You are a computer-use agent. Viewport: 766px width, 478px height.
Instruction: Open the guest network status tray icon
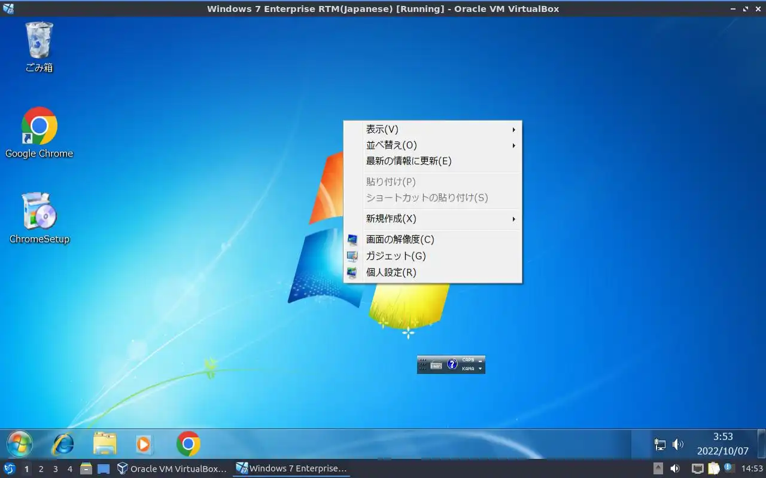click(x=659, y=445)
